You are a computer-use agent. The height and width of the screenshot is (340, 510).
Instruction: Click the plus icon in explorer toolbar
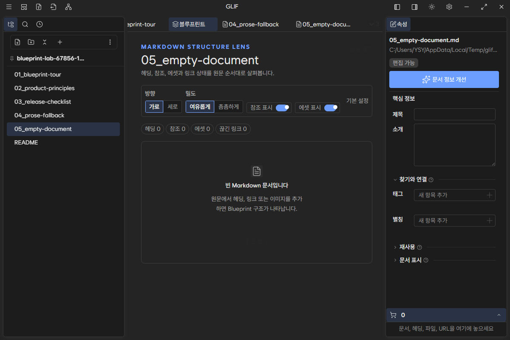coord(60,42)
